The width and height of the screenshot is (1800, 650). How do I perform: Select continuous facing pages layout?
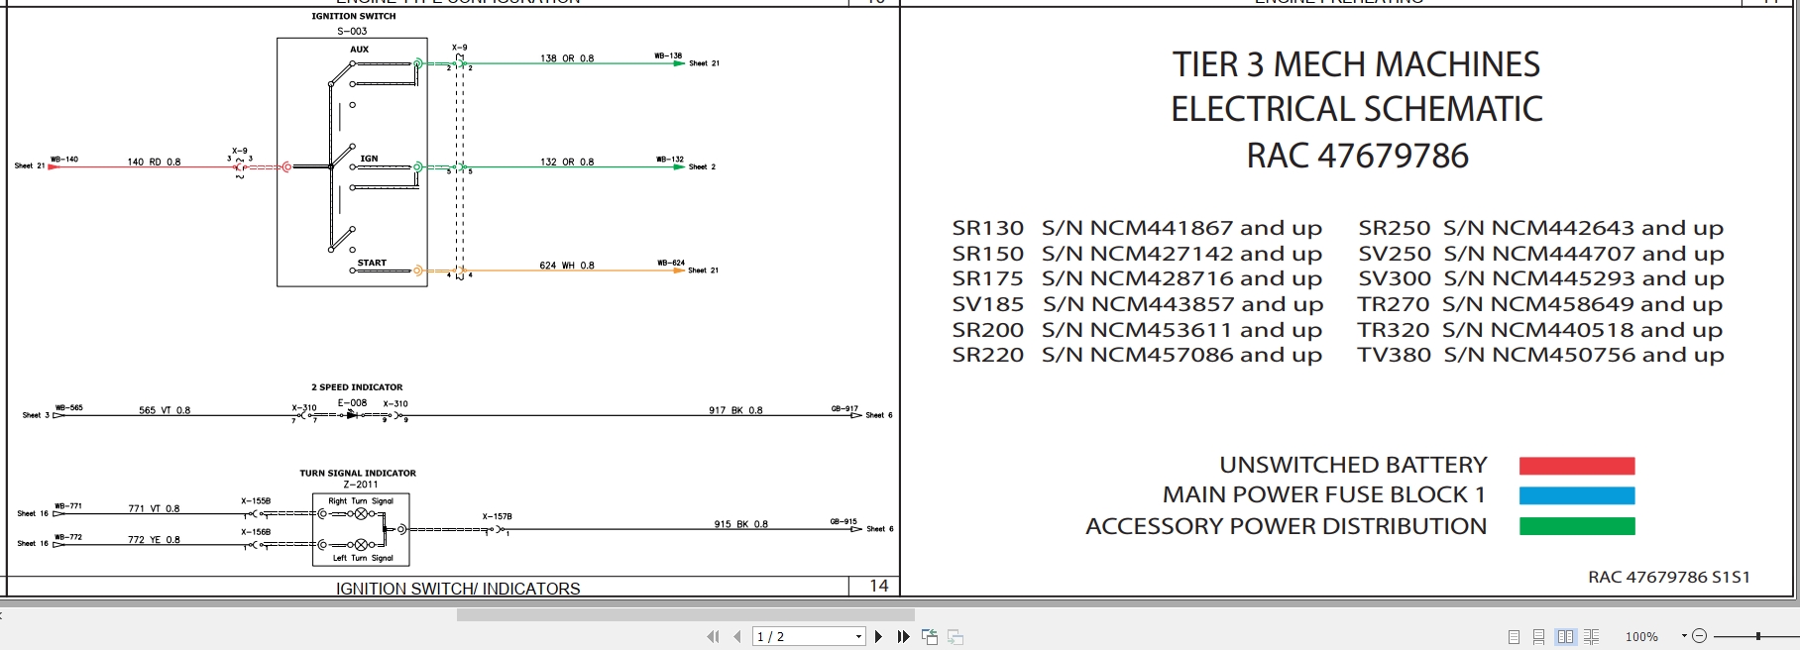tap(1591, 637)
